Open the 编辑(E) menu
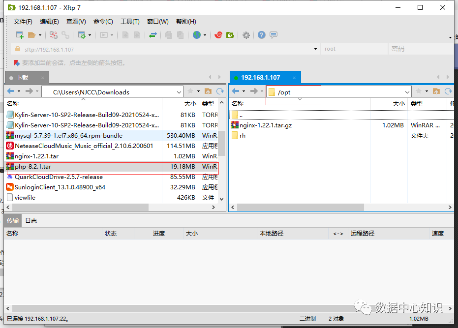458x328 pixels. 49,21
